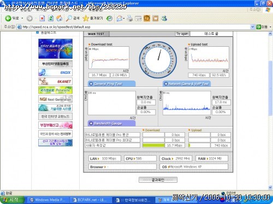The image size is (273, 204).
Task: Click the small green upload bandwidth bar
Action: point(189,145)
